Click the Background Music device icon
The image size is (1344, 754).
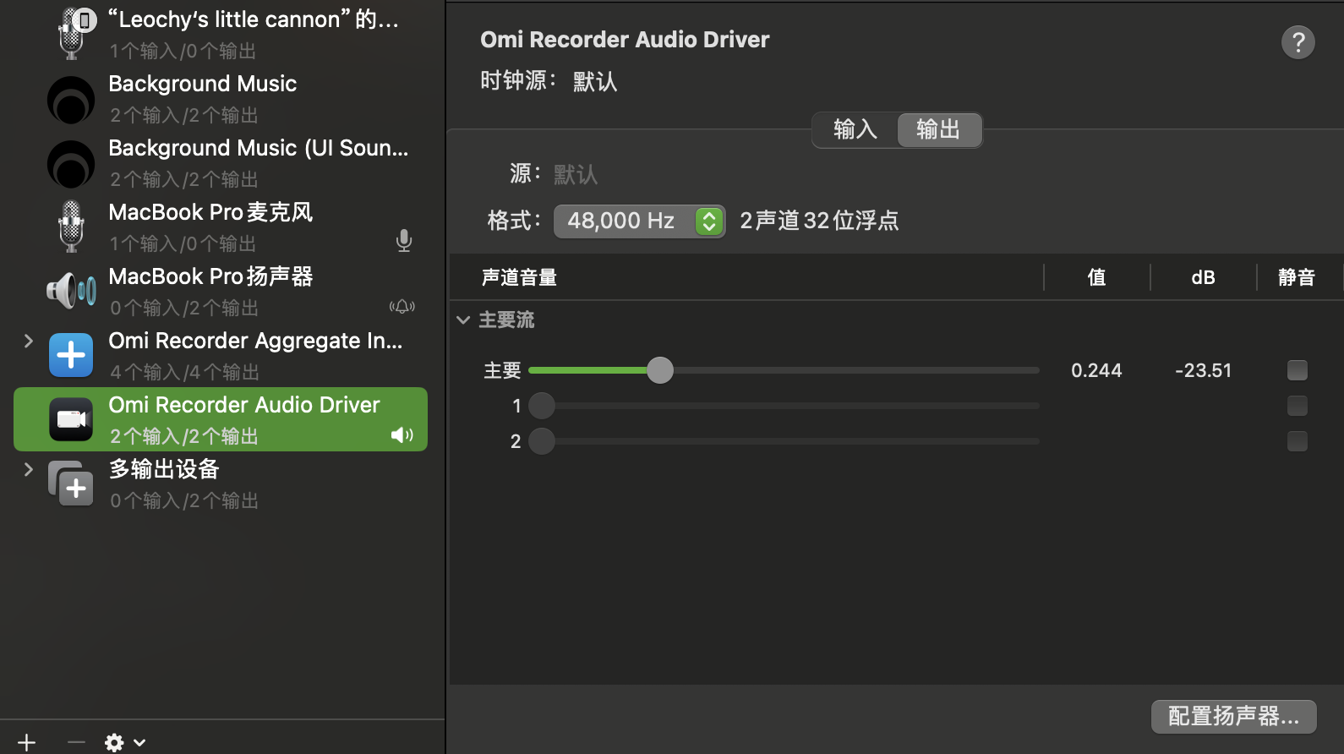pyautogui.click(x=71, y=100)
